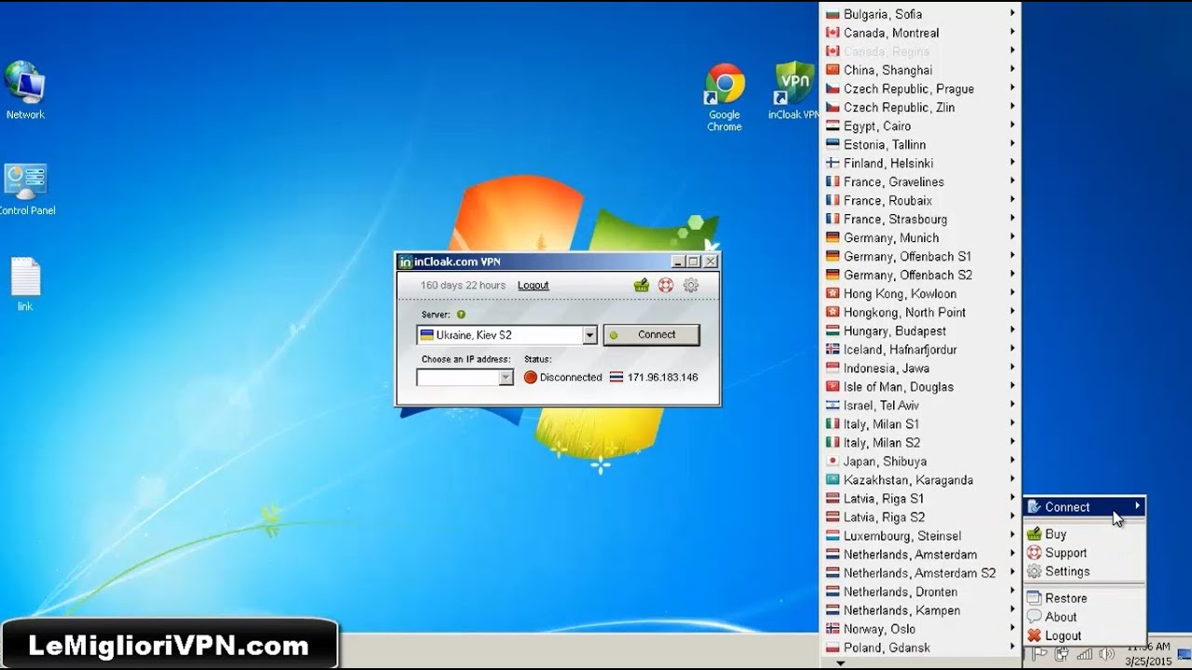Choose Restore from the tray context menu
The image size is (1192, 670).
coord(1084,598)
